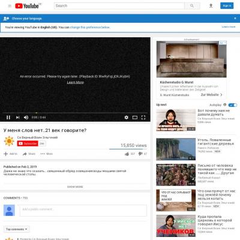
Task: Pause the video player
Action: pyautogui.click(x=8, y=118)
